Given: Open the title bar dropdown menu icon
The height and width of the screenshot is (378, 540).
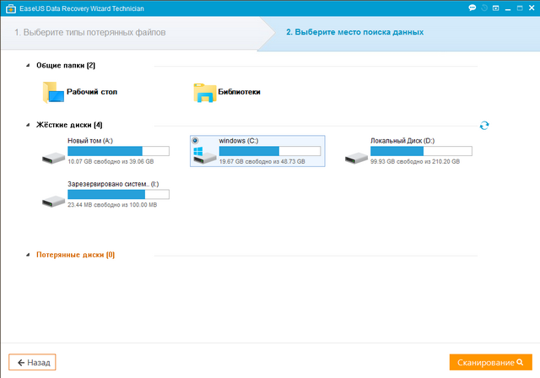Looking at the screenshot, I should (495, 8).
